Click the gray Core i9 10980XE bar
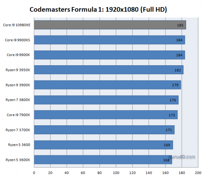This screenshot has width=206, height=178. click(110, 25)
